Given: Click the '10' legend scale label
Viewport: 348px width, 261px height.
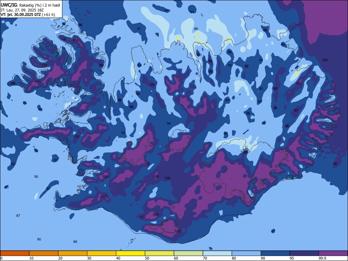Looking at the screenshot, I should 31,258.
